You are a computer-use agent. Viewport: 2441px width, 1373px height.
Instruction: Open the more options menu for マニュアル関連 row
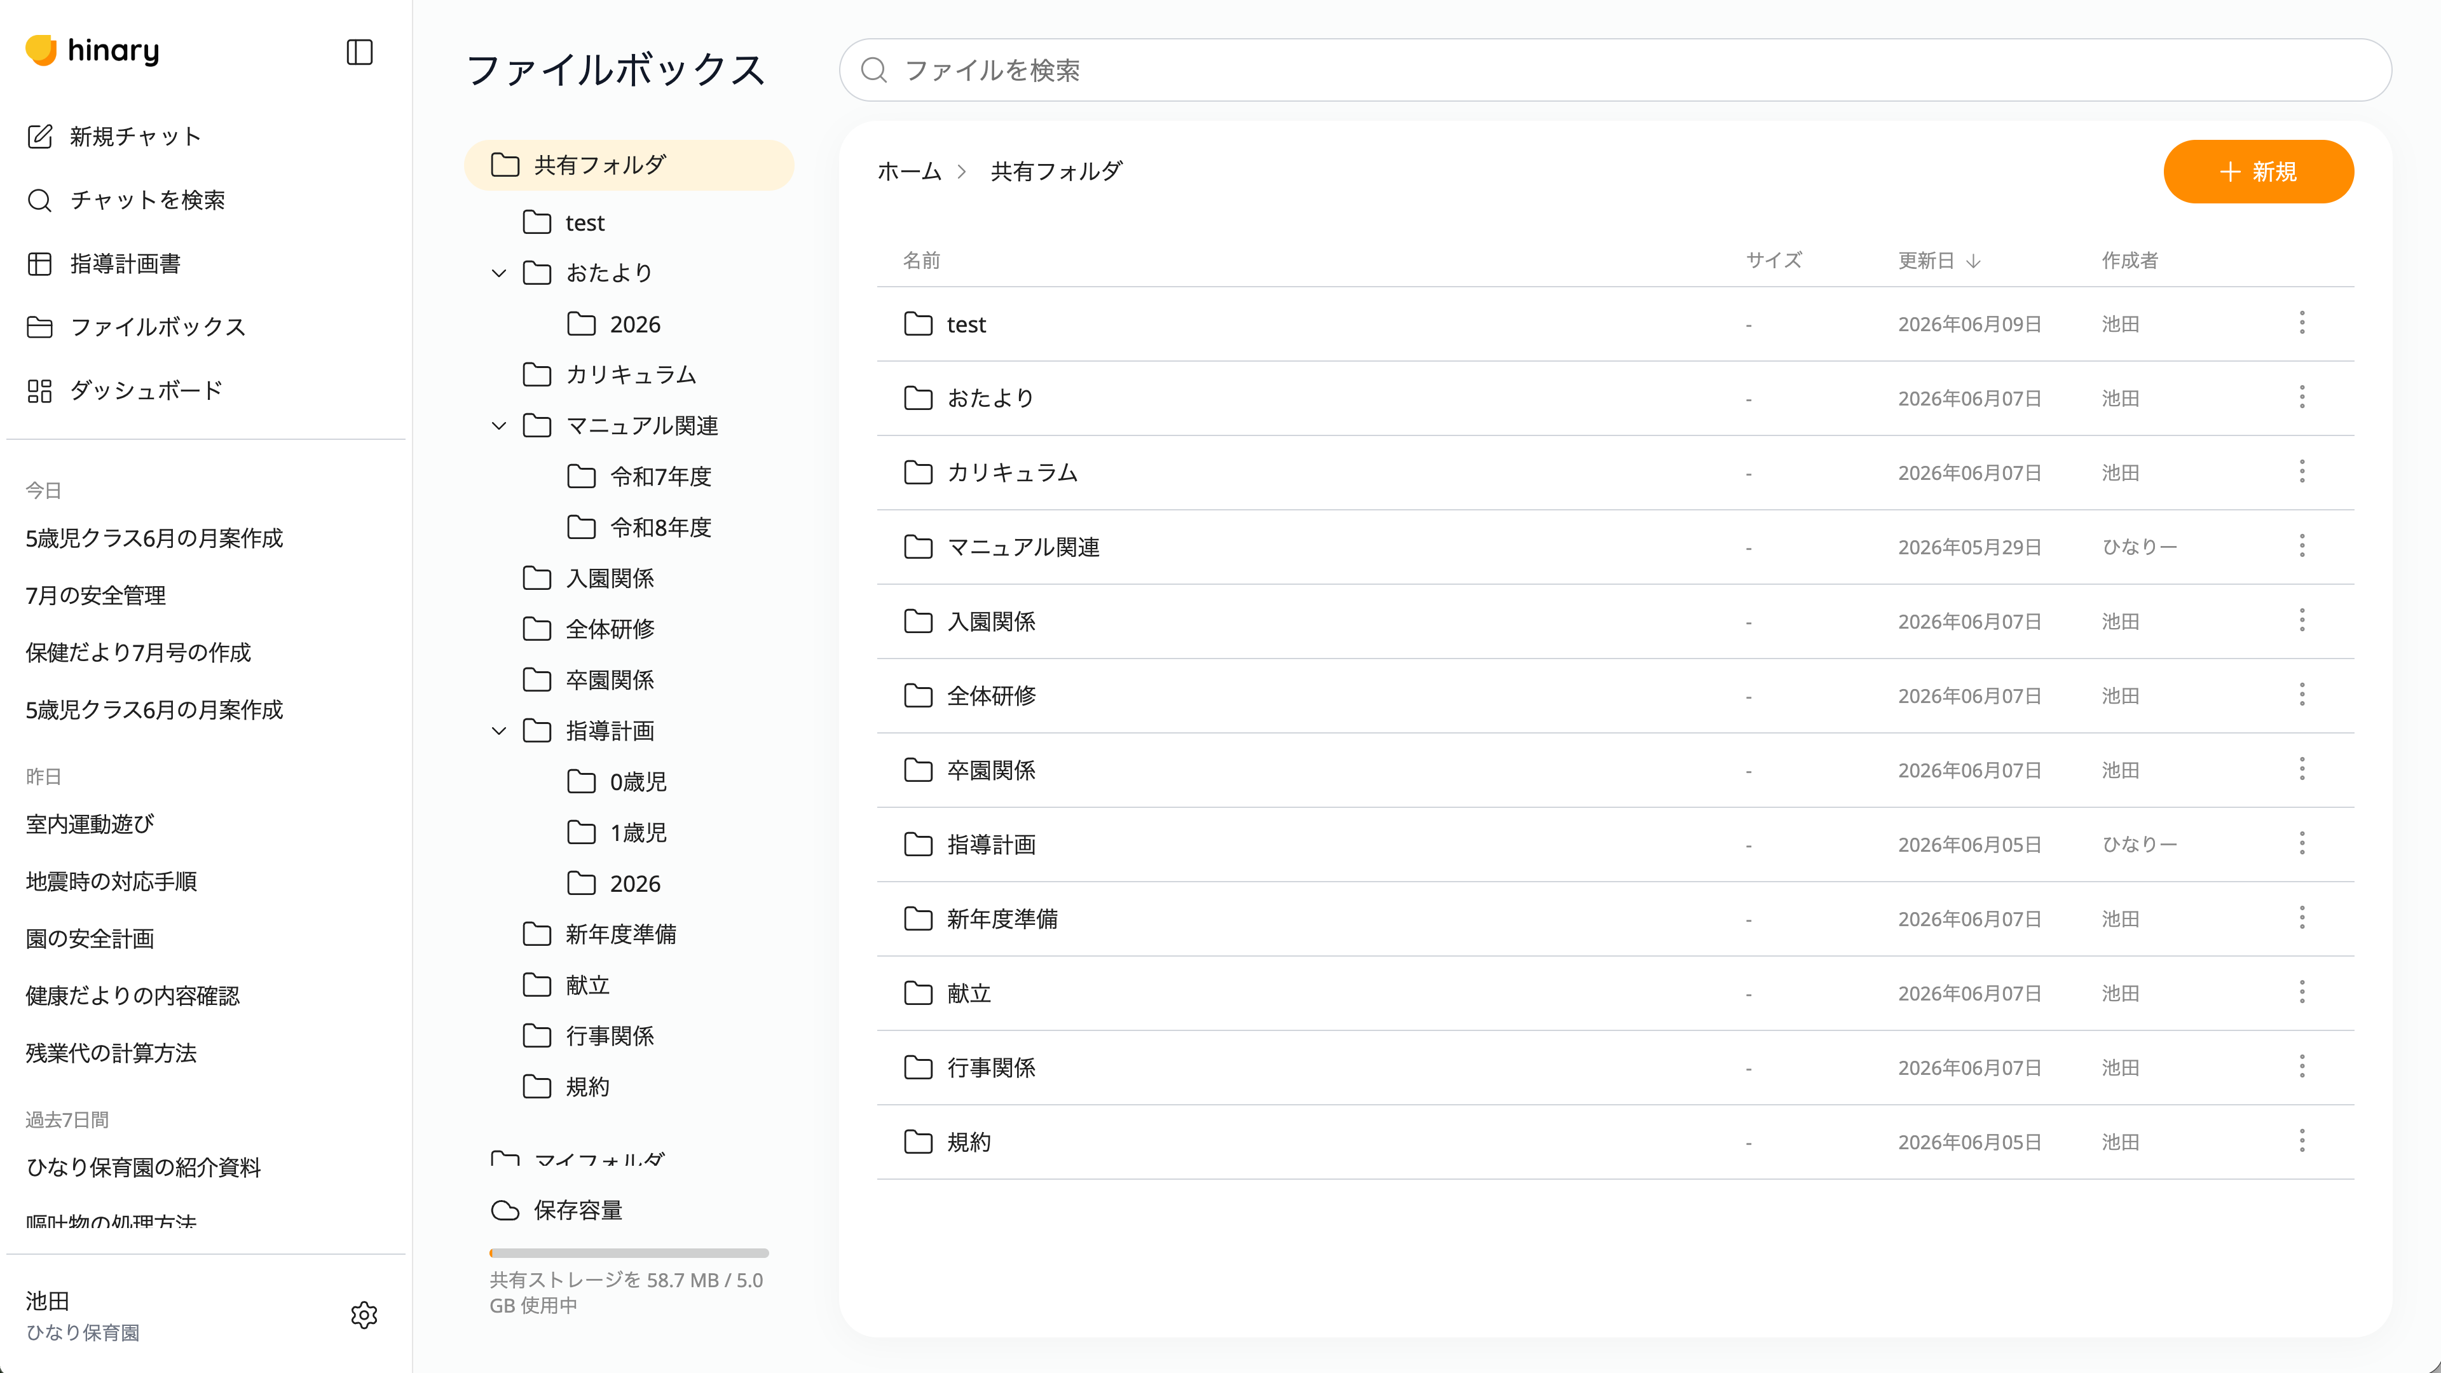2302,546
